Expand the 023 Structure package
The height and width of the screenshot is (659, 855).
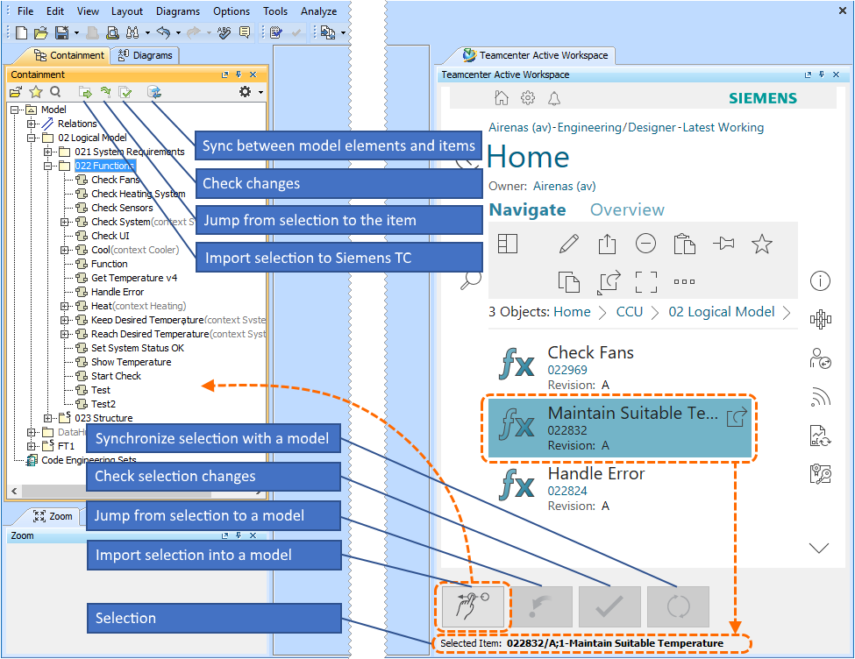[x=48, y=418]
